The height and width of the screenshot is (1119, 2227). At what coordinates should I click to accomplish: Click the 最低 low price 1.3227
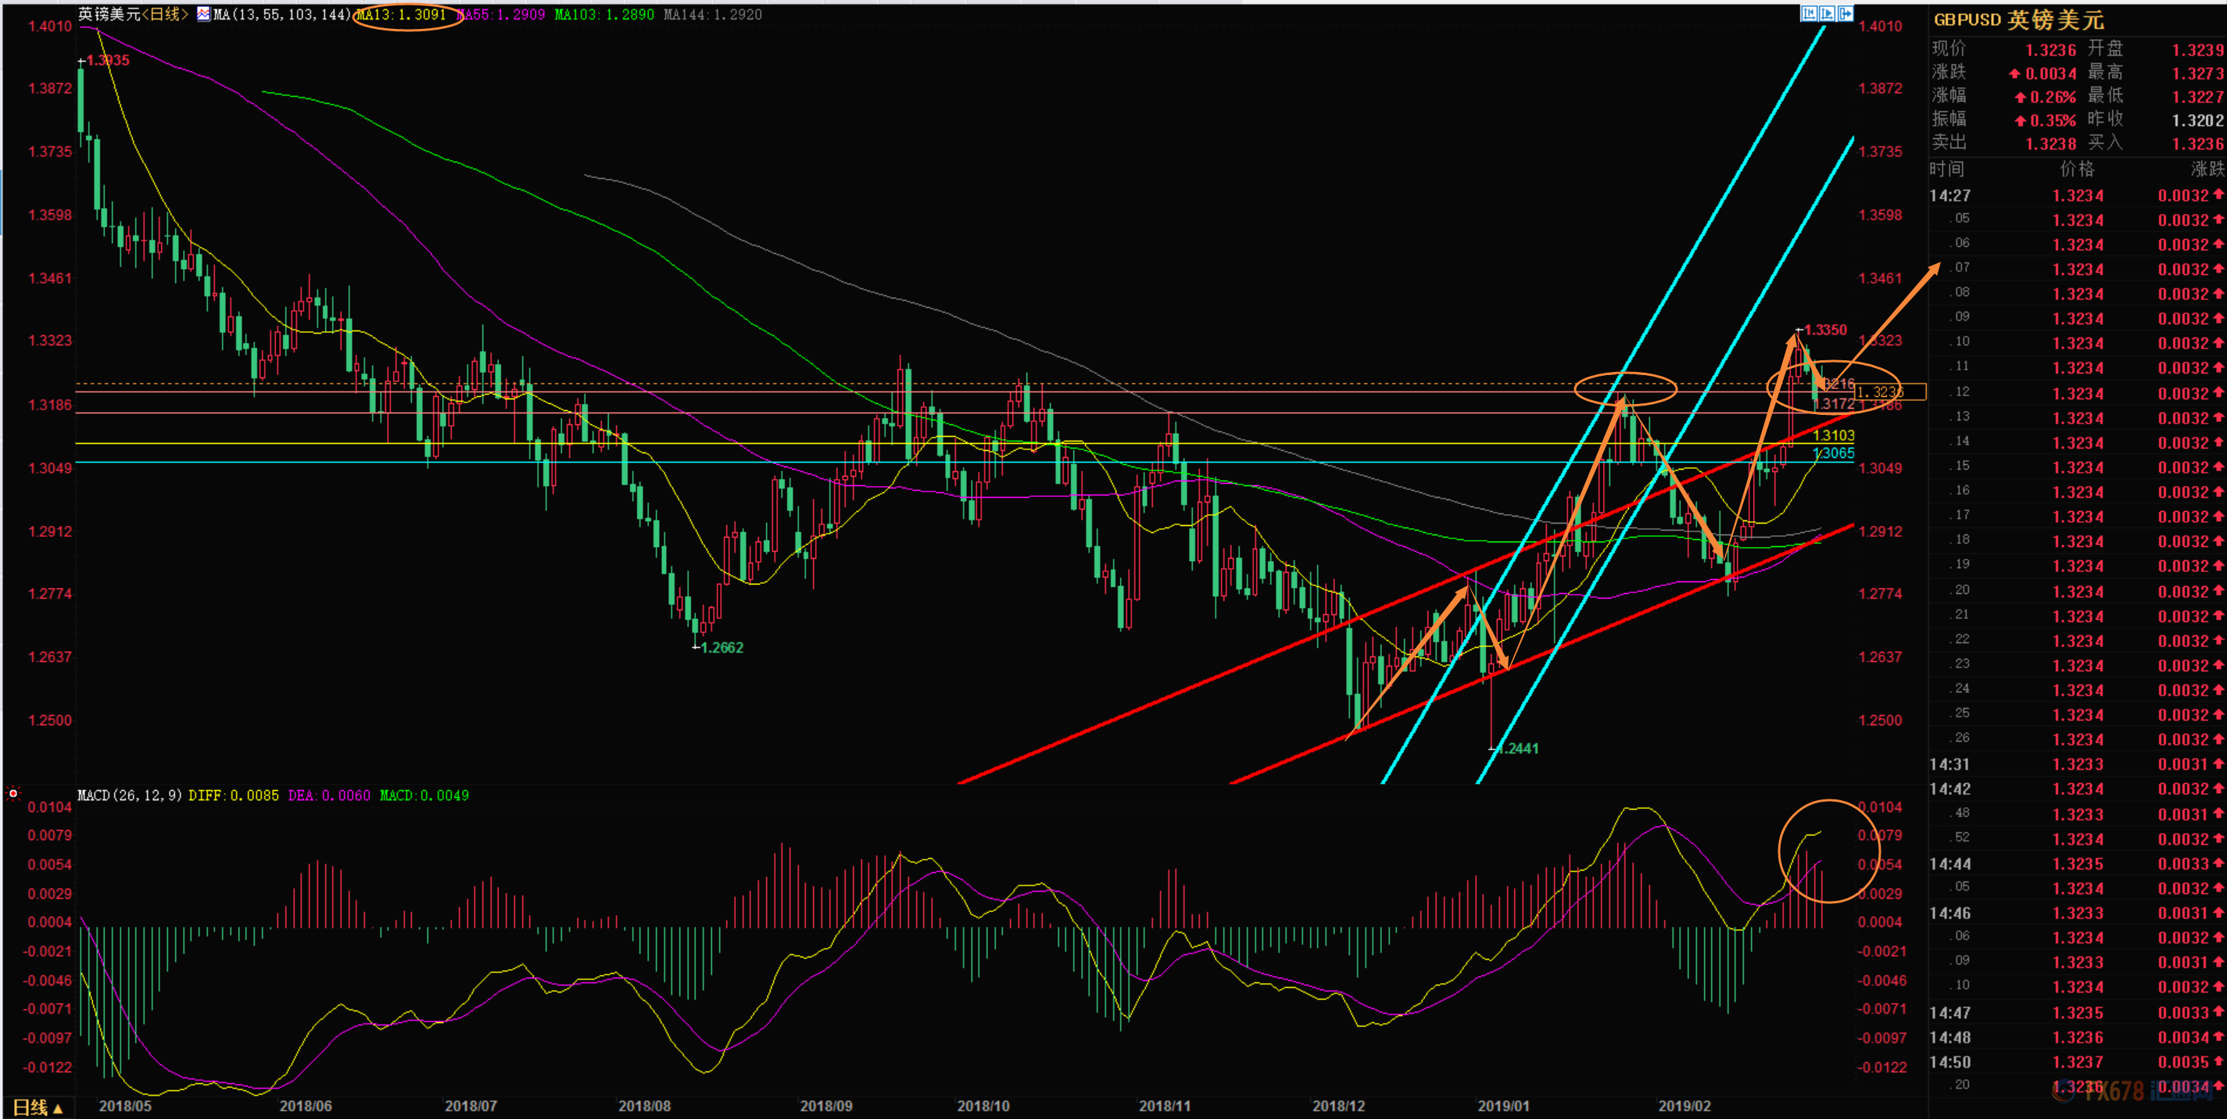pos(2197,97)
